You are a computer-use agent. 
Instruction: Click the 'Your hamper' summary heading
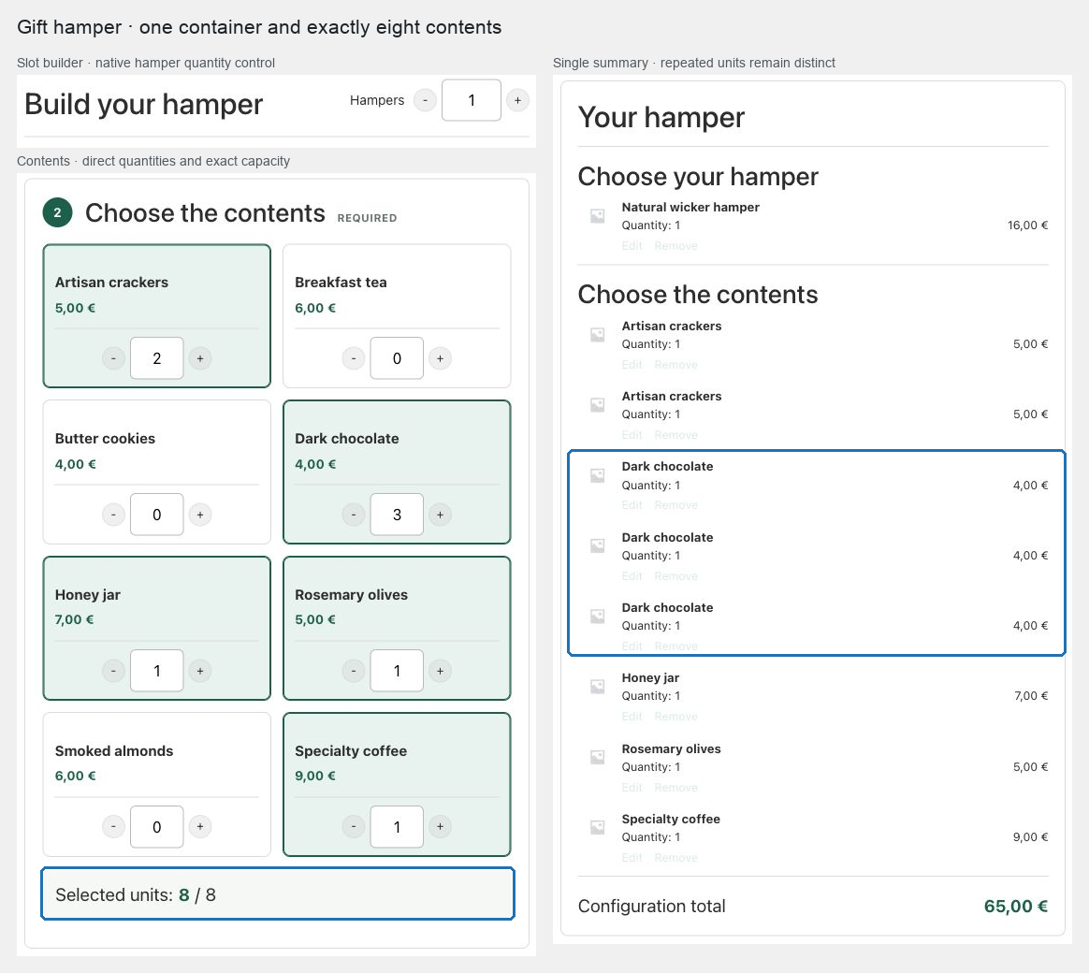pyautogui.click(x=661, y=117)
